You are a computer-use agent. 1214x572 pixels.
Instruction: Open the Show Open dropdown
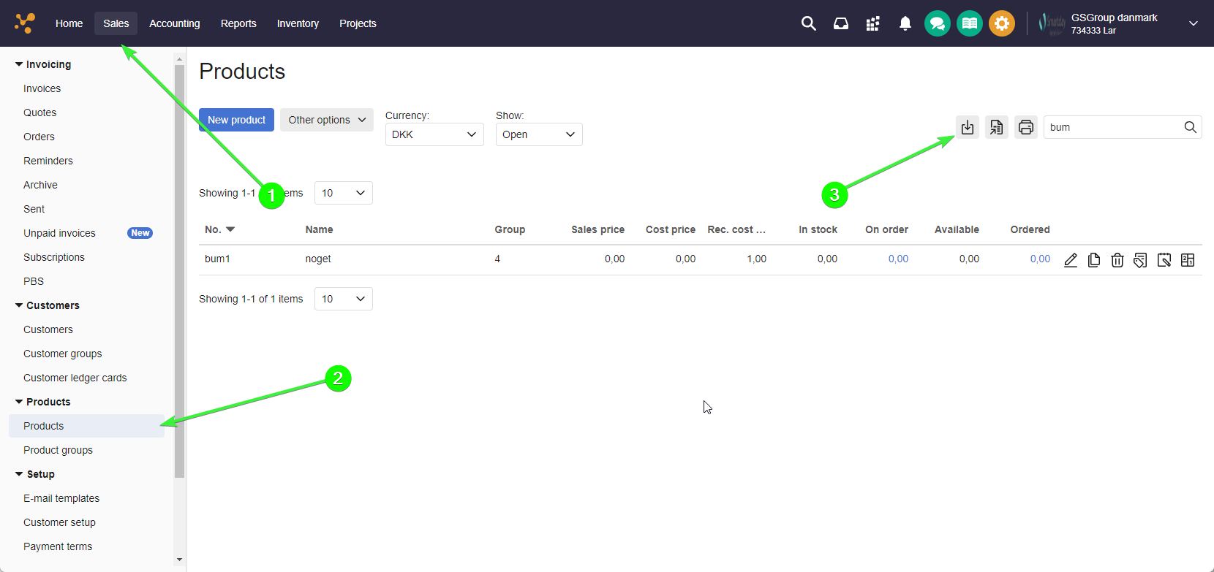point(539,134)
